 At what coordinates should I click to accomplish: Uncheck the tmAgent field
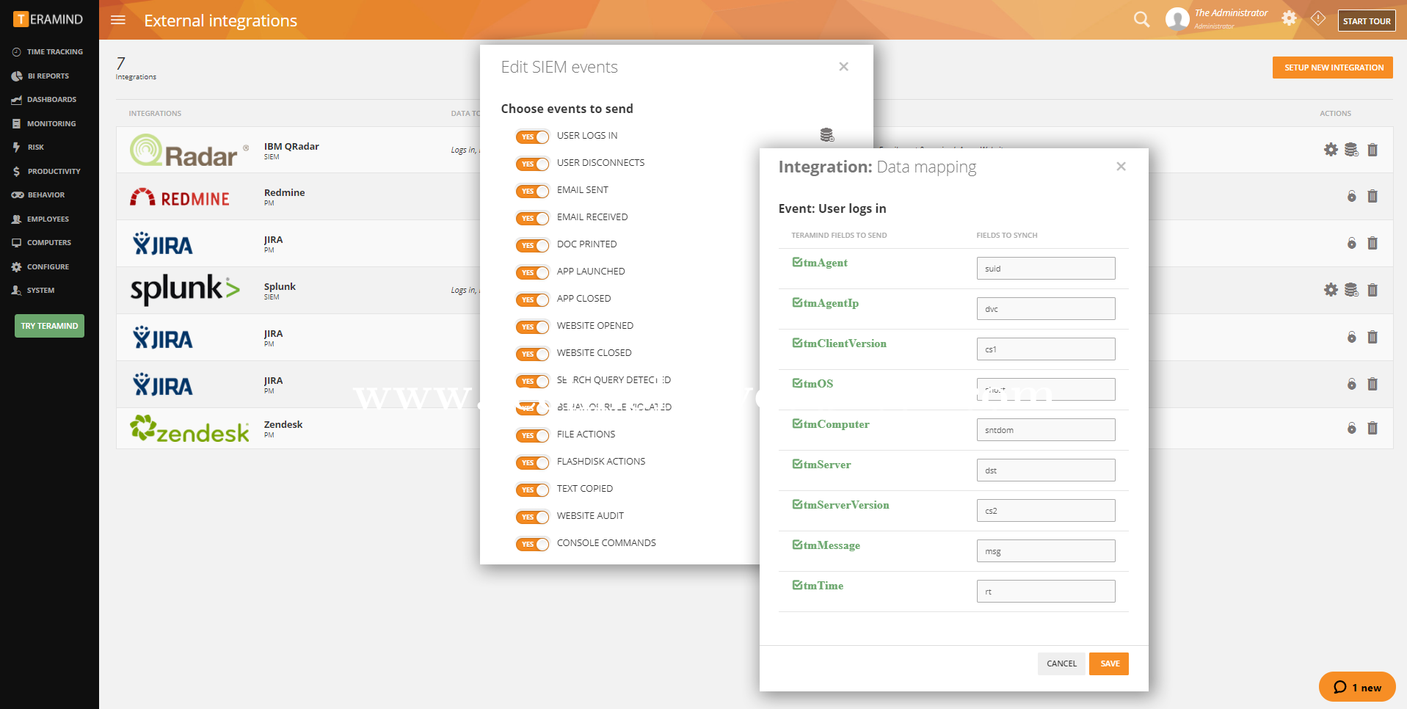point(797,262)
